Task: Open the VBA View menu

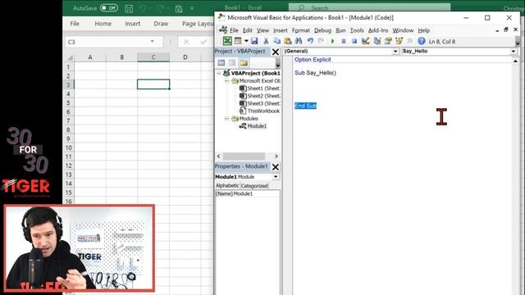Action: coord(262,30)
